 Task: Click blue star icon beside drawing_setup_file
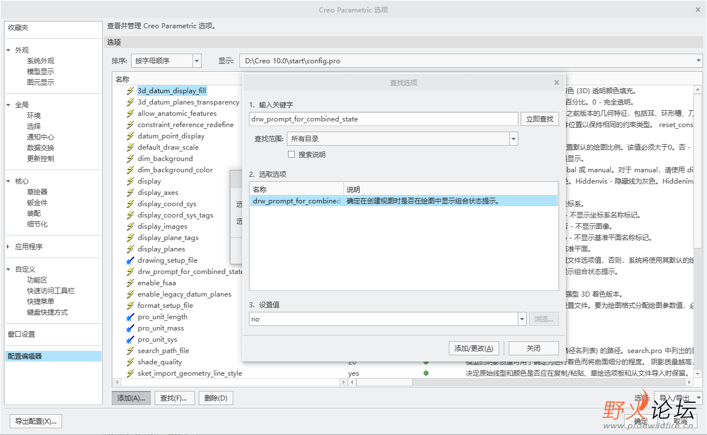click(x=130, y=260)
